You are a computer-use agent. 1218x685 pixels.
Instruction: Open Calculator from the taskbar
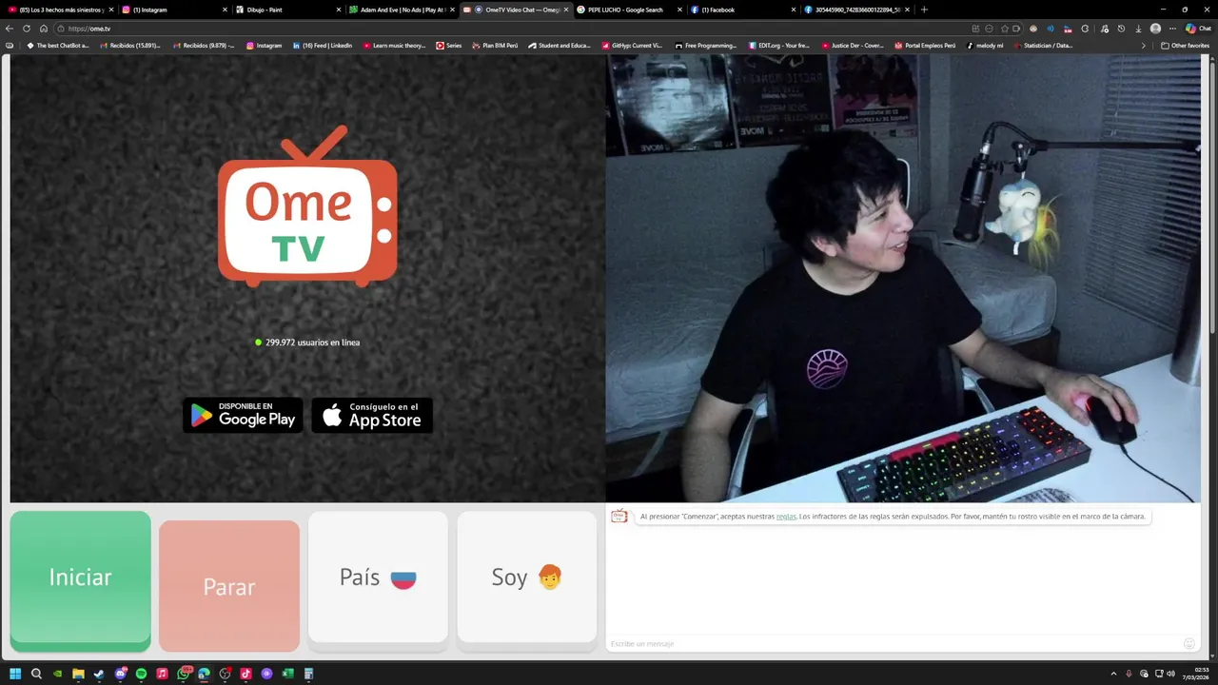(x=308, y=674)
